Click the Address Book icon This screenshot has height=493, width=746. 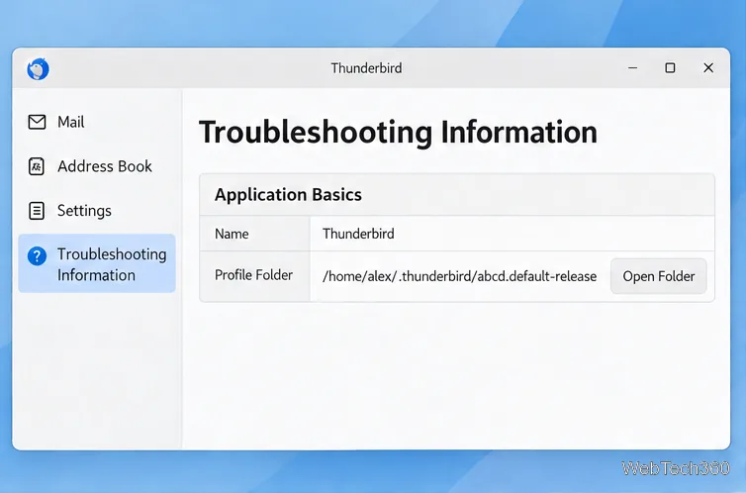pos(37,166)
